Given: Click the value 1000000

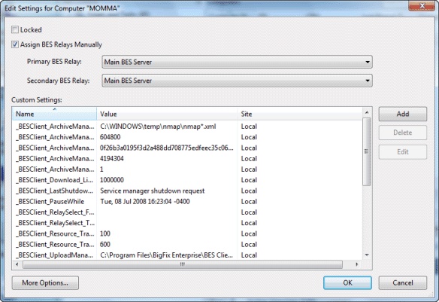Looking at the screenshot, I should pos(112,180).
